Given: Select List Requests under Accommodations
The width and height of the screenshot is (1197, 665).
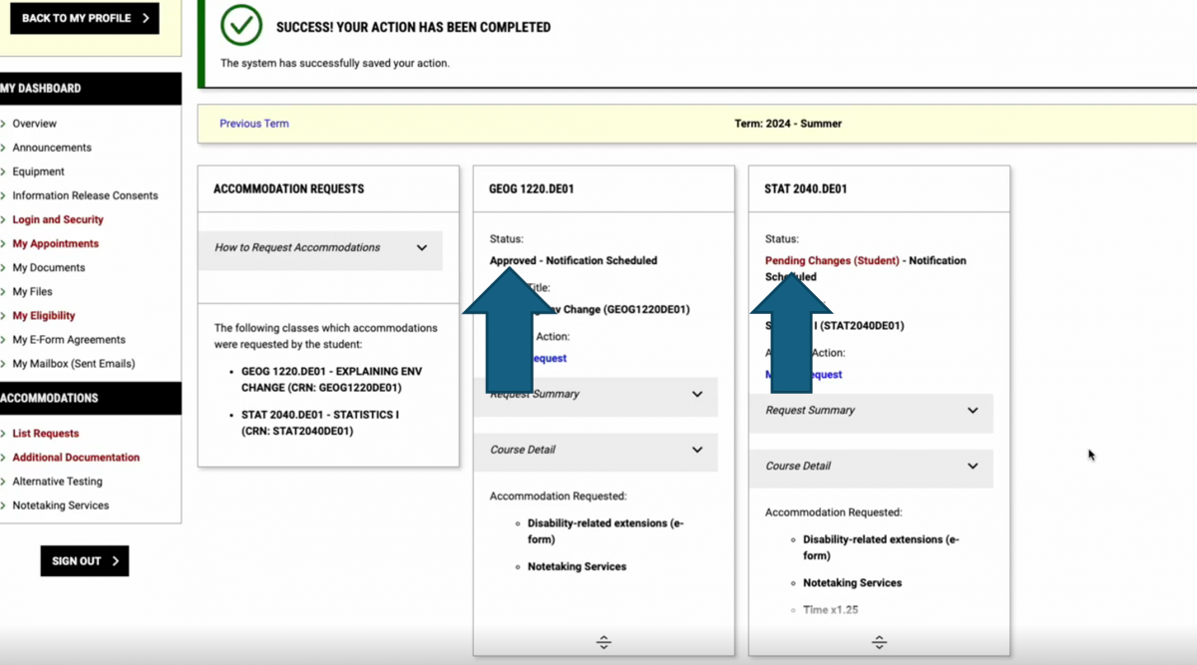Looking at the screenshot, I should [x=45, y=434].
